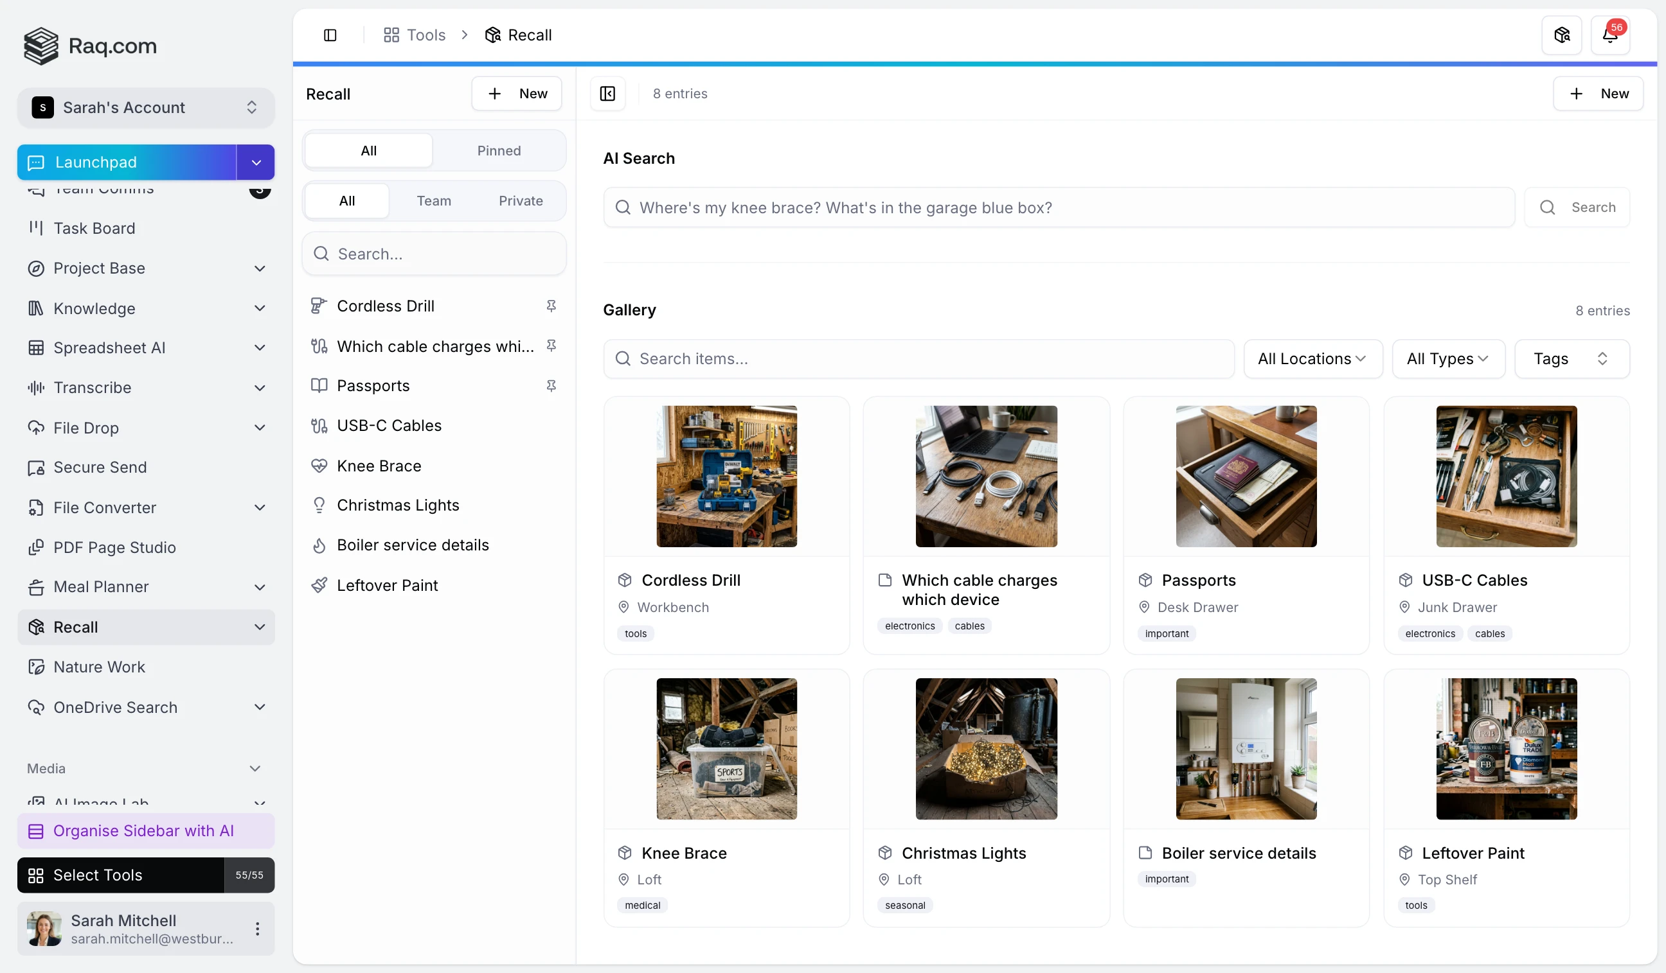The width and height of the screenshot is (1666, 973).
Task: Click the Search items input field
Action: click(919, 358)
